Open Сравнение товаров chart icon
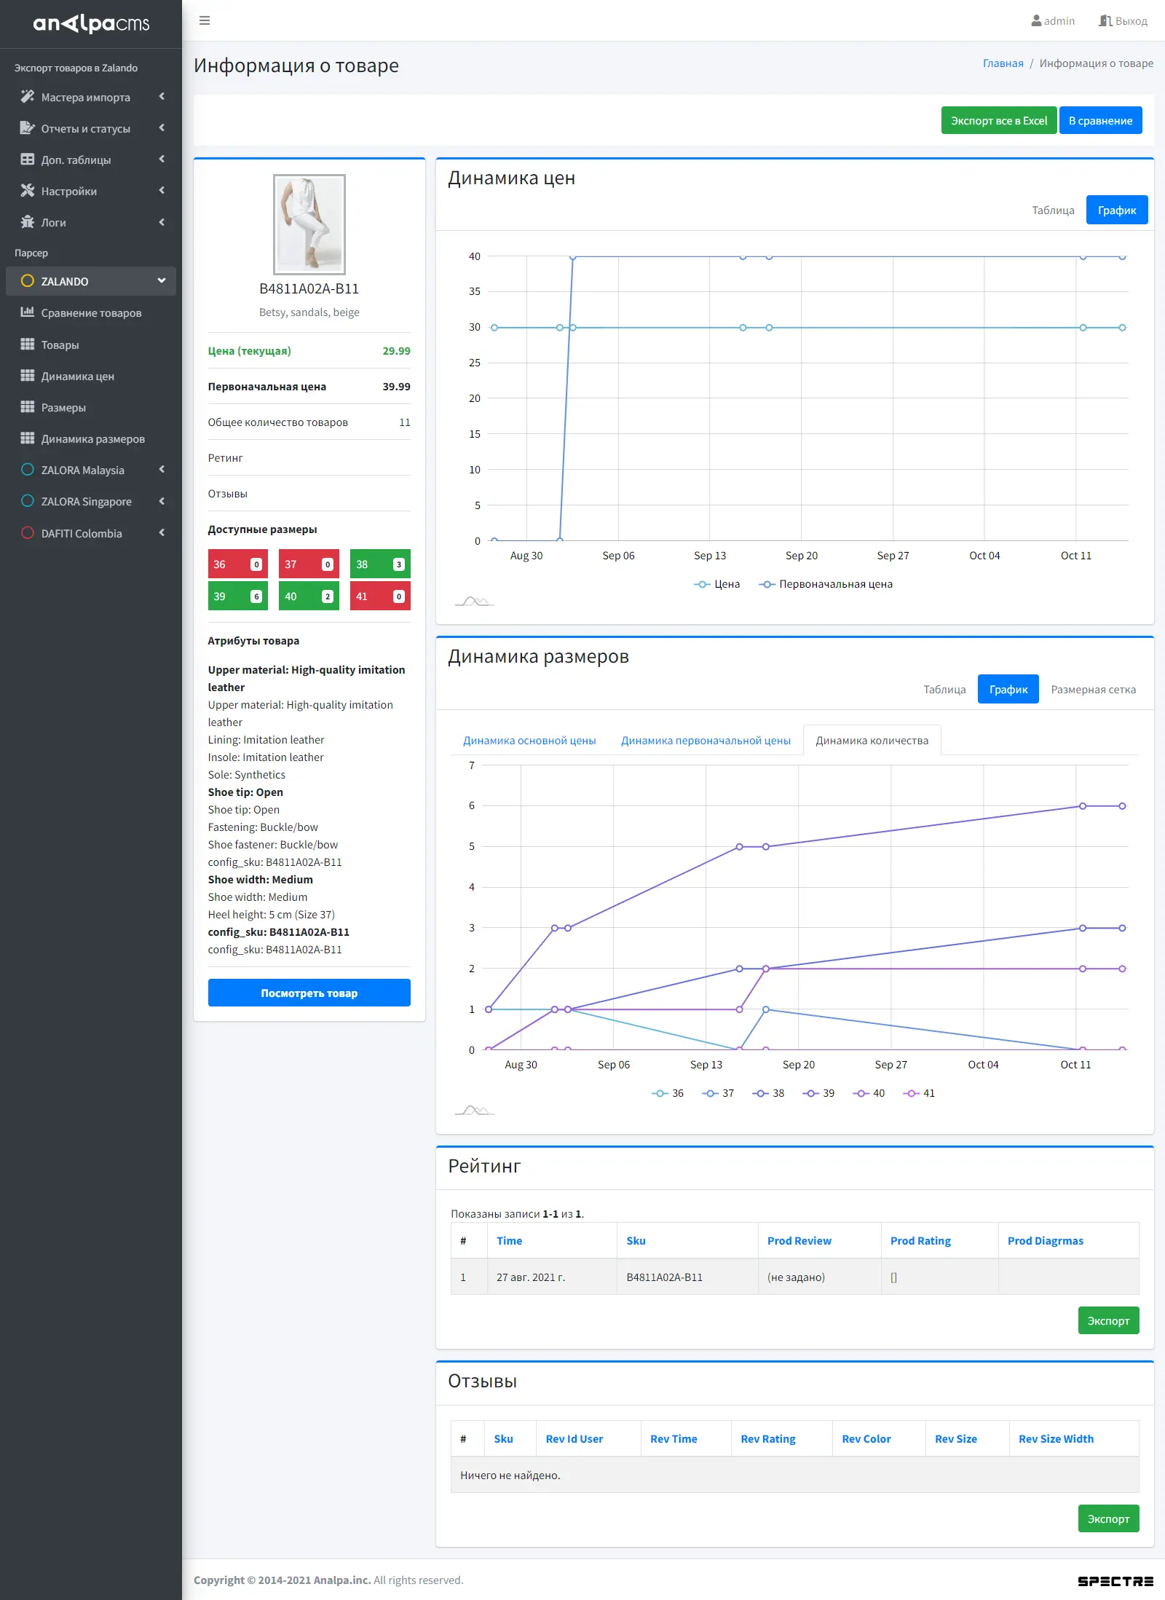 28,312
